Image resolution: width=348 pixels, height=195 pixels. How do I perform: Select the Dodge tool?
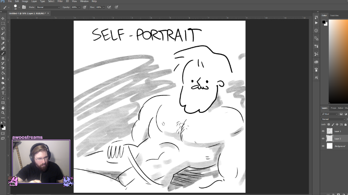[x=3, y=83]
